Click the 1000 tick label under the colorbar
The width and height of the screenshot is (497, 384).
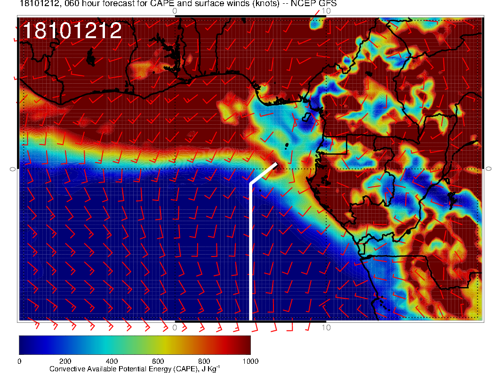[x=250, y=361]
